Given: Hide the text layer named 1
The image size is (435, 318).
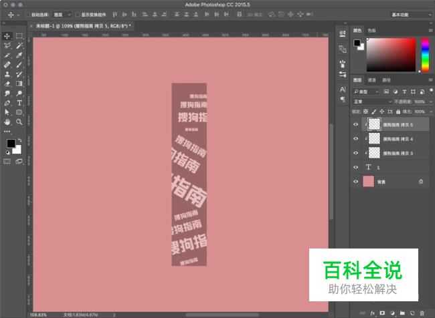Looking at the screenshot, I should [355, 167].
